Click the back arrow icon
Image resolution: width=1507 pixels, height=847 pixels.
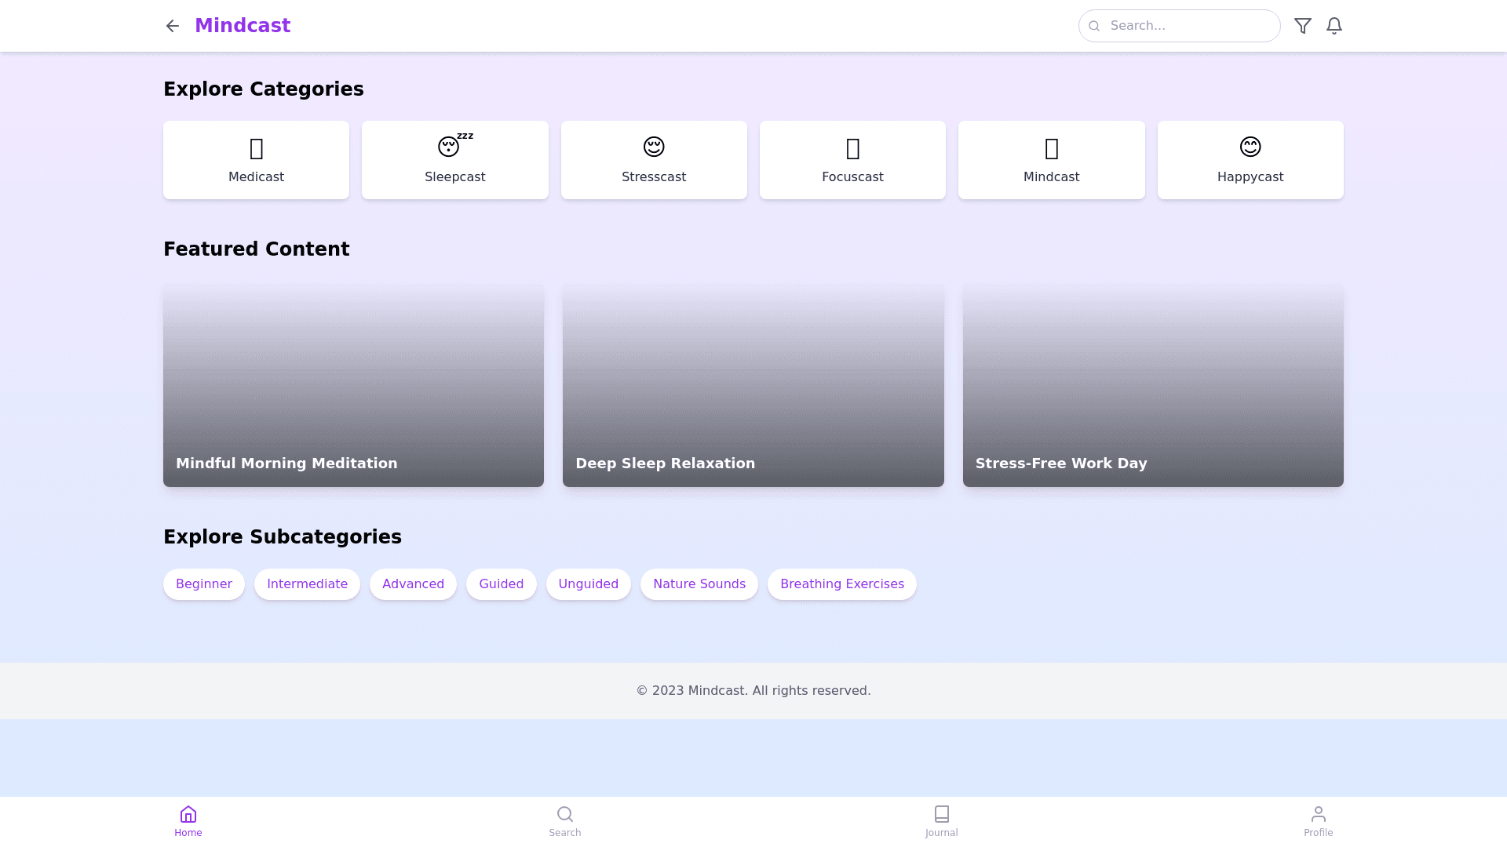pyautogui.click(x=172, y=26)
